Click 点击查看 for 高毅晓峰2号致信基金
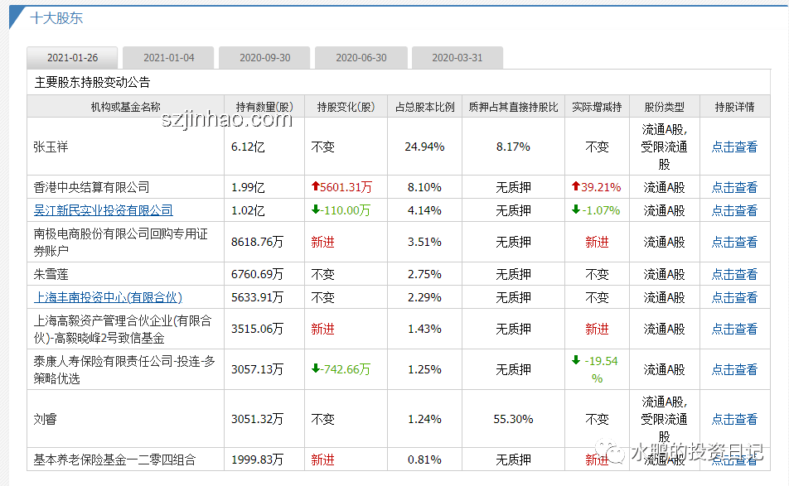789x486 pixels. point(734,330)
